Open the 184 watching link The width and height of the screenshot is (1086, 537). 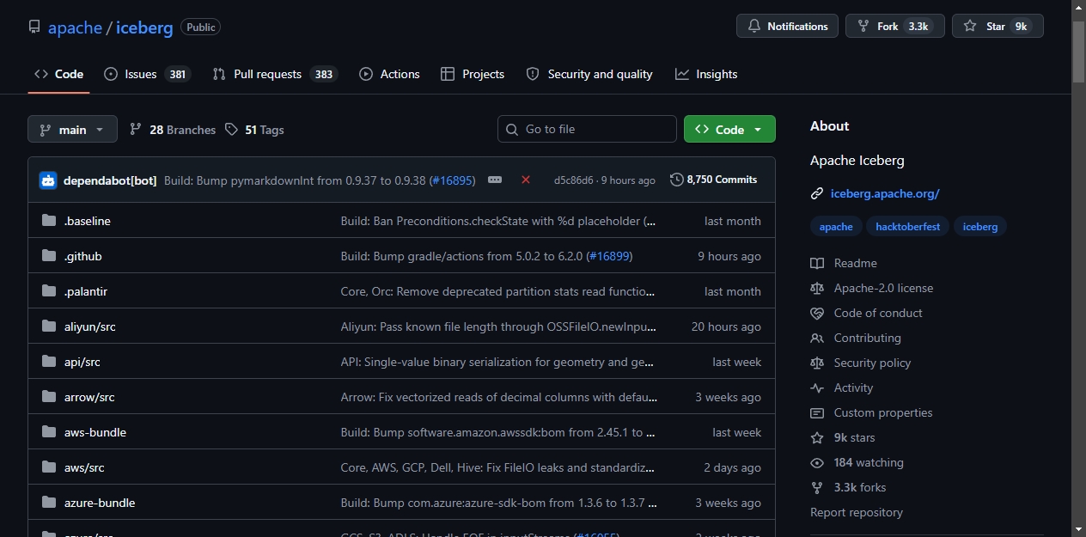(869, 462)
